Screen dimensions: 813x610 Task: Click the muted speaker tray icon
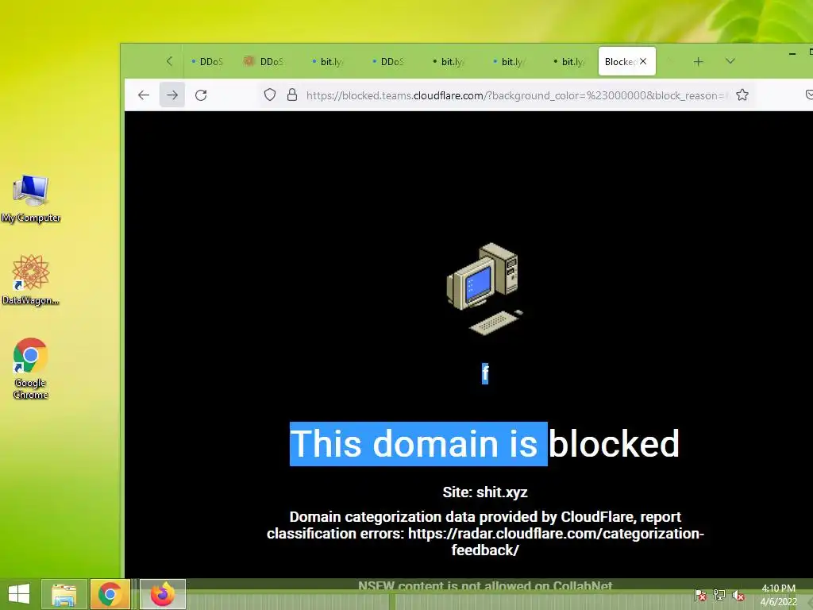[x=738, y=596]
